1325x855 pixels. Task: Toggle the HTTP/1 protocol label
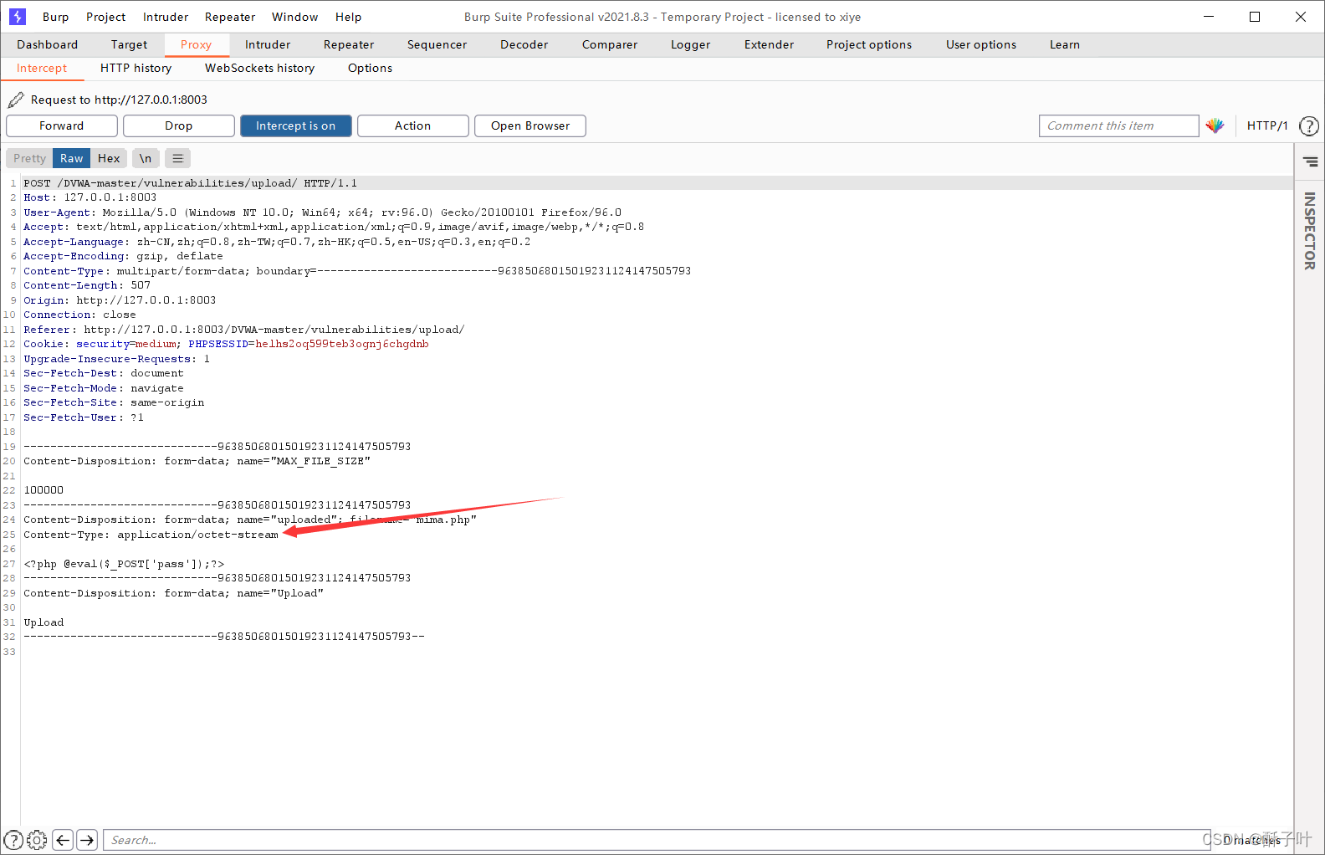[x=1267, y=125]
